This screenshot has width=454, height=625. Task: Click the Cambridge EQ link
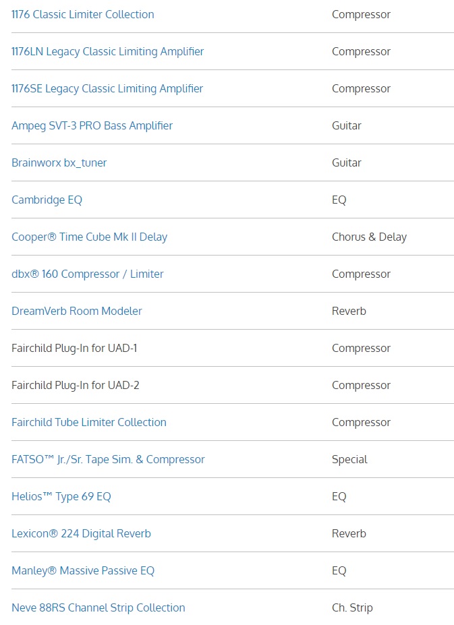pos(47,200)
